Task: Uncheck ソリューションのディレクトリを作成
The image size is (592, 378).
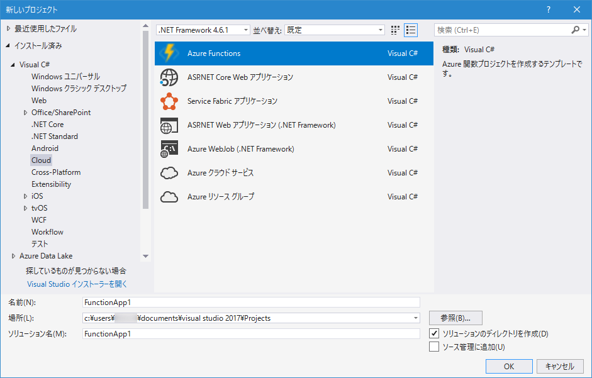Action: tap(435, 333)
